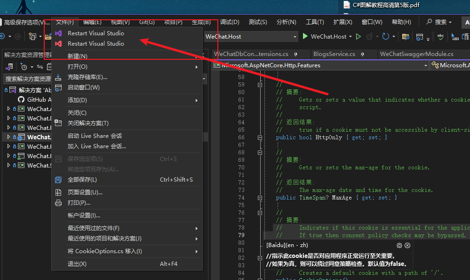Expand the bold selected WeChat project node
This screenshot has width=470, height=280.
coord(8,137)
